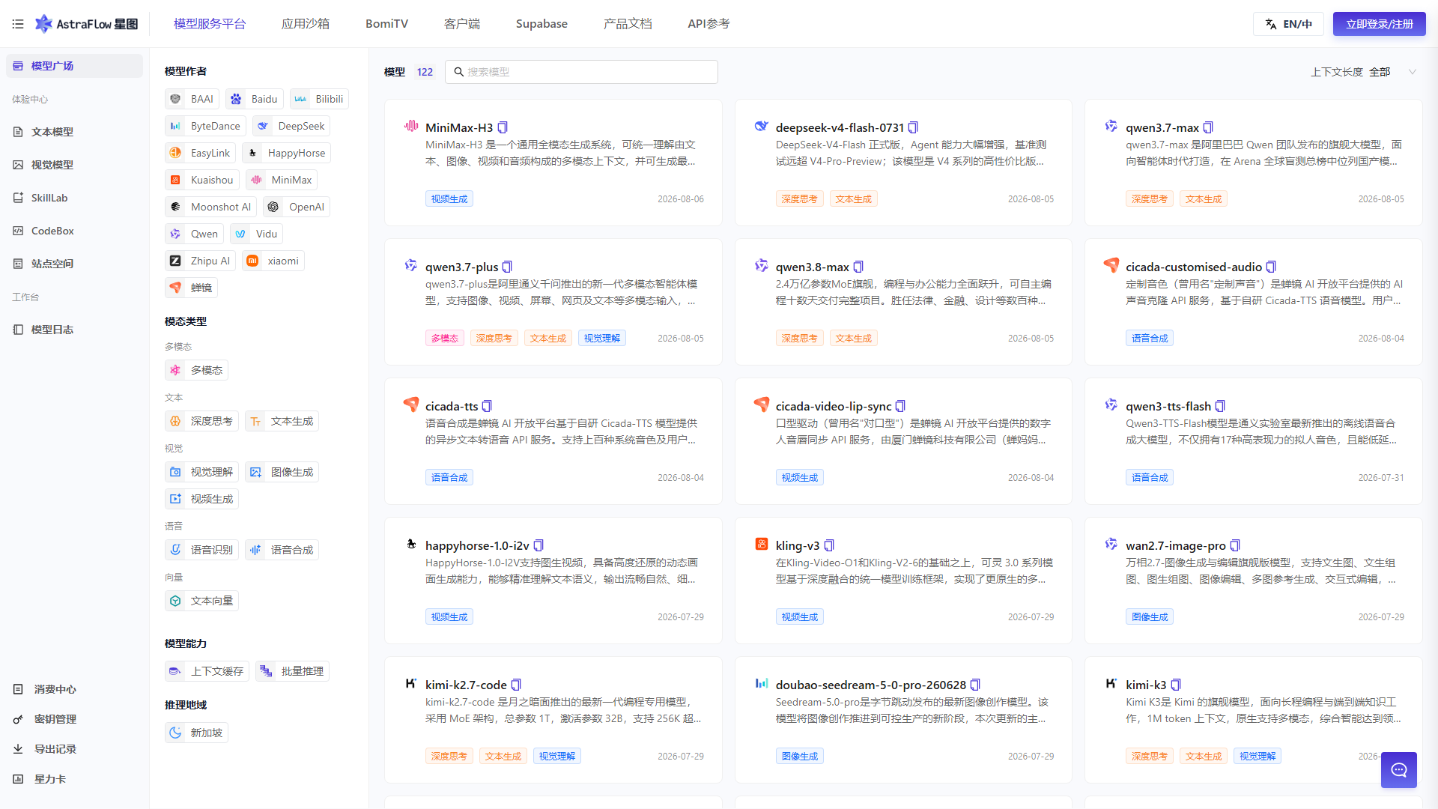Copy the qwen3.8-max model name

click(x=858, y=267)
